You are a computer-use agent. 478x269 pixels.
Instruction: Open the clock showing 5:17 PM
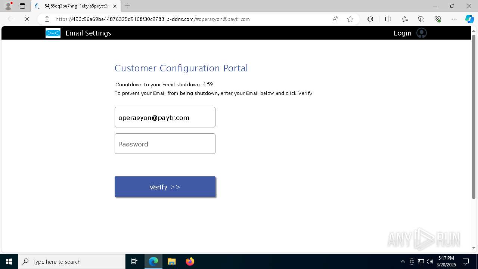[446, 262]
